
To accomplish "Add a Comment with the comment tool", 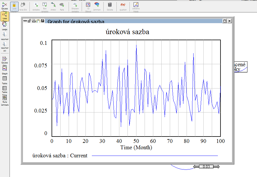I will [97, 6].
